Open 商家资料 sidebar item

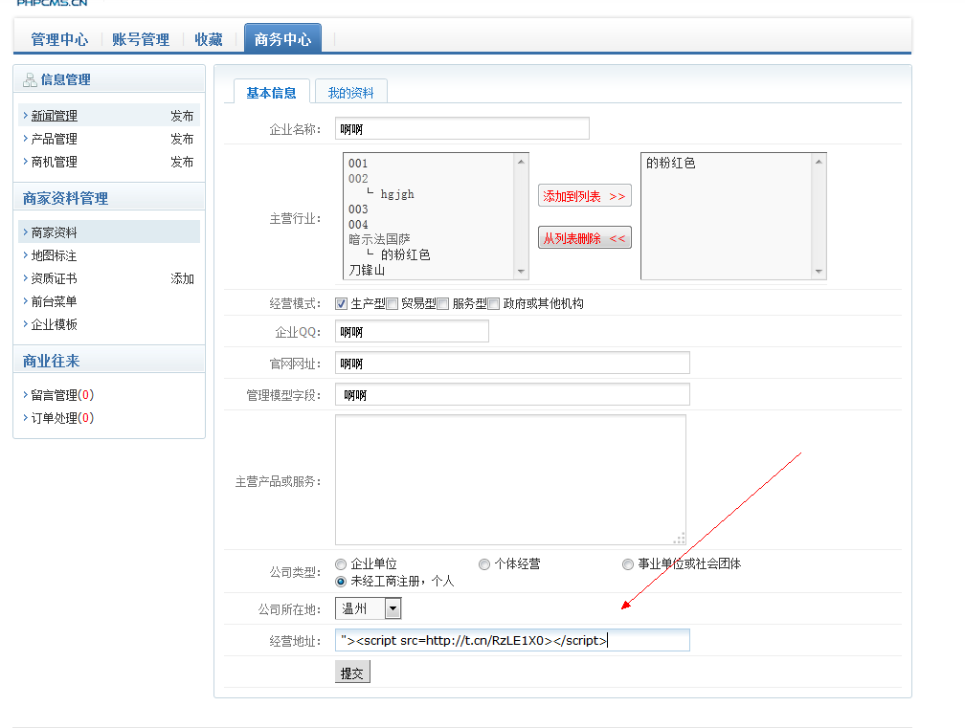[55, 232]
